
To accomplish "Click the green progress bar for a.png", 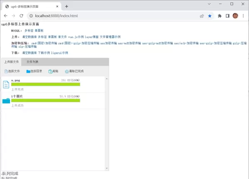I will (x=46, y=84).
